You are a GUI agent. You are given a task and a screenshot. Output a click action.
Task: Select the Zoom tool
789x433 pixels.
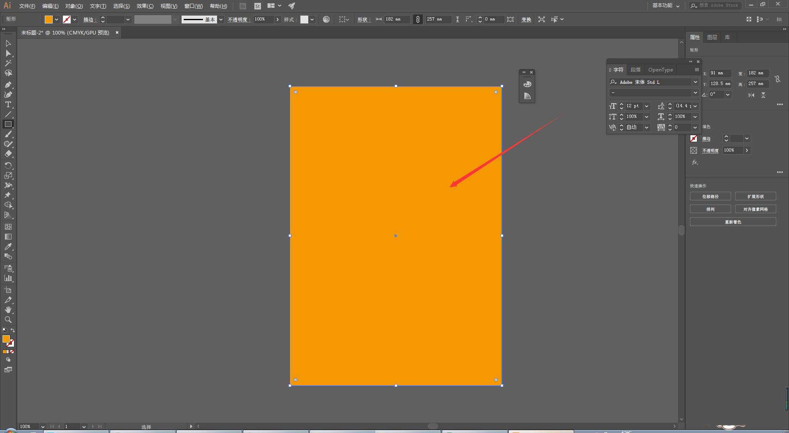pos(8,320)
